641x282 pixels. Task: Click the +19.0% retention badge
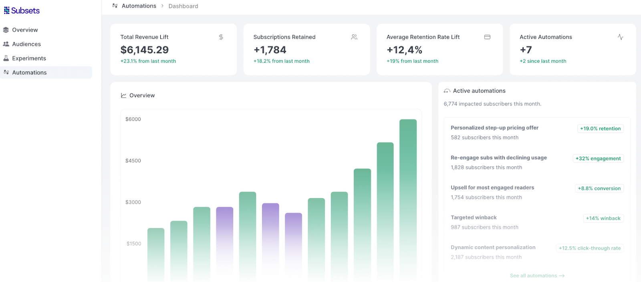click(600, 129)
